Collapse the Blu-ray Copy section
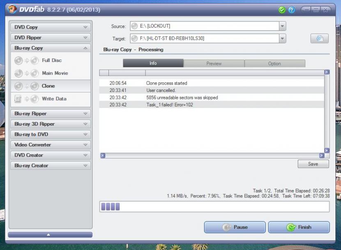The image size is (341, 250). (51, 48)
